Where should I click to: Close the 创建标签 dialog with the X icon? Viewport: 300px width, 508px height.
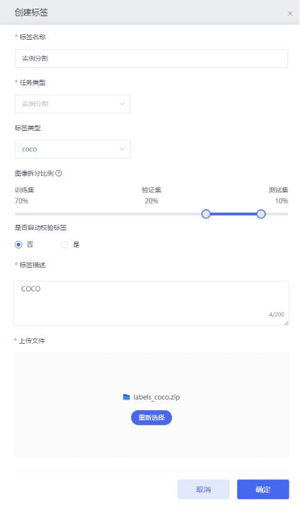pos(290,13)
